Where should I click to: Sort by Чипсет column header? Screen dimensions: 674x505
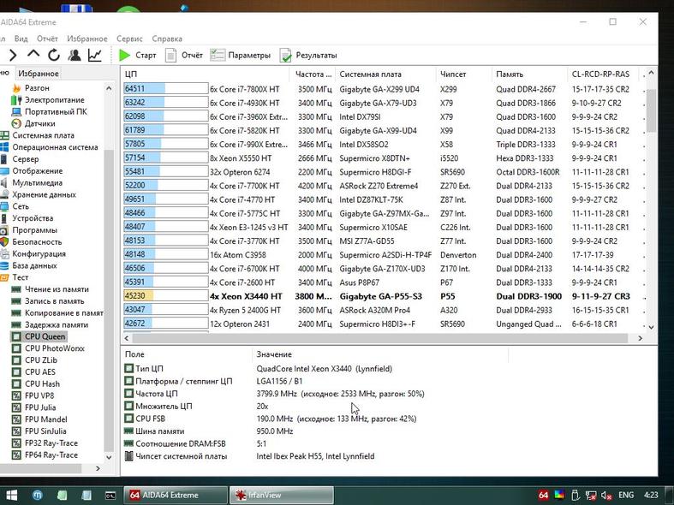463,74
